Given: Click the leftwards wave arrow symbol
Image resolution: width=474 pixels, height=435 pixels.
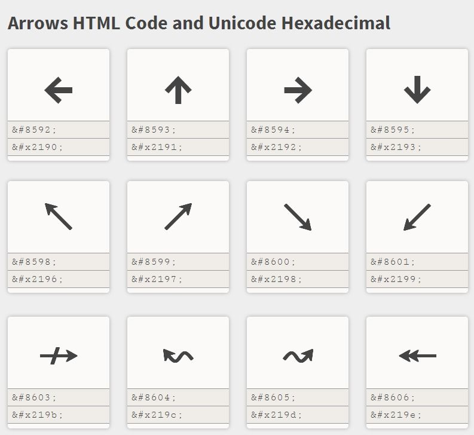Looking at the screenshot, I should (x=178, y=356).
